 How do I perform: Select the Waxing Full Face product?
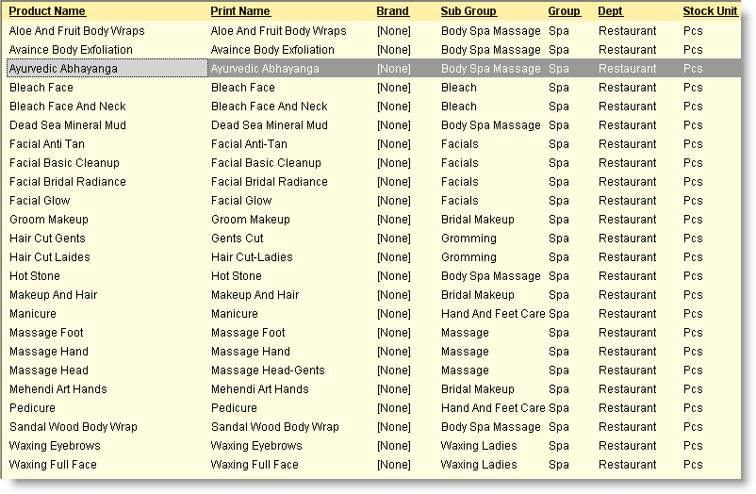pyautogui.click(x=53, y=465)
